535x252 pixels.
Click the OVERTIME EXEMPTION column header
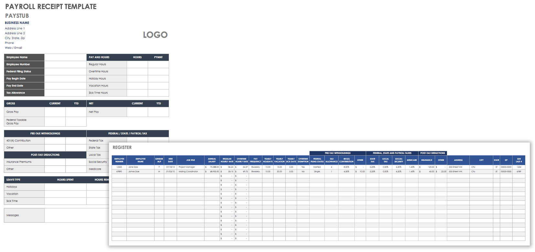pos(303,160)
